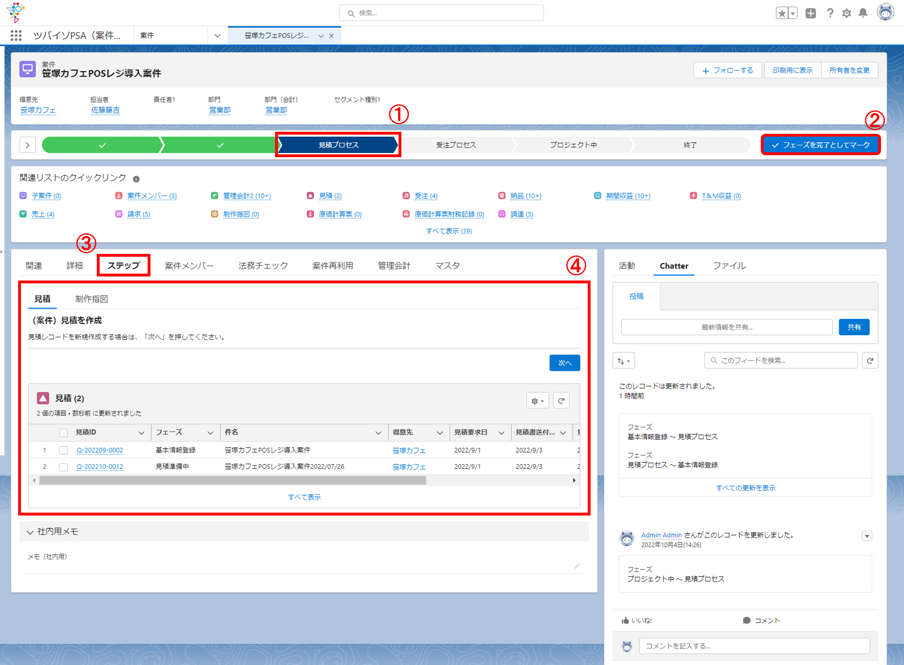Collapse the 社内用メモ section

30,532
